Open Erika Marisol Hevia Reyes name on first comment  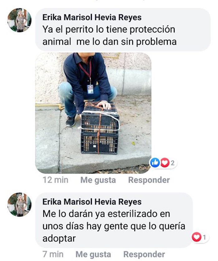pos(92,17)
